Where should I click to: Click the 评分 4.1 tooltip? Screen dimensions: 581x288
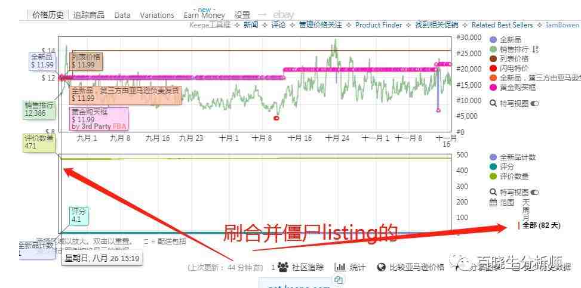tap(79, 215)
